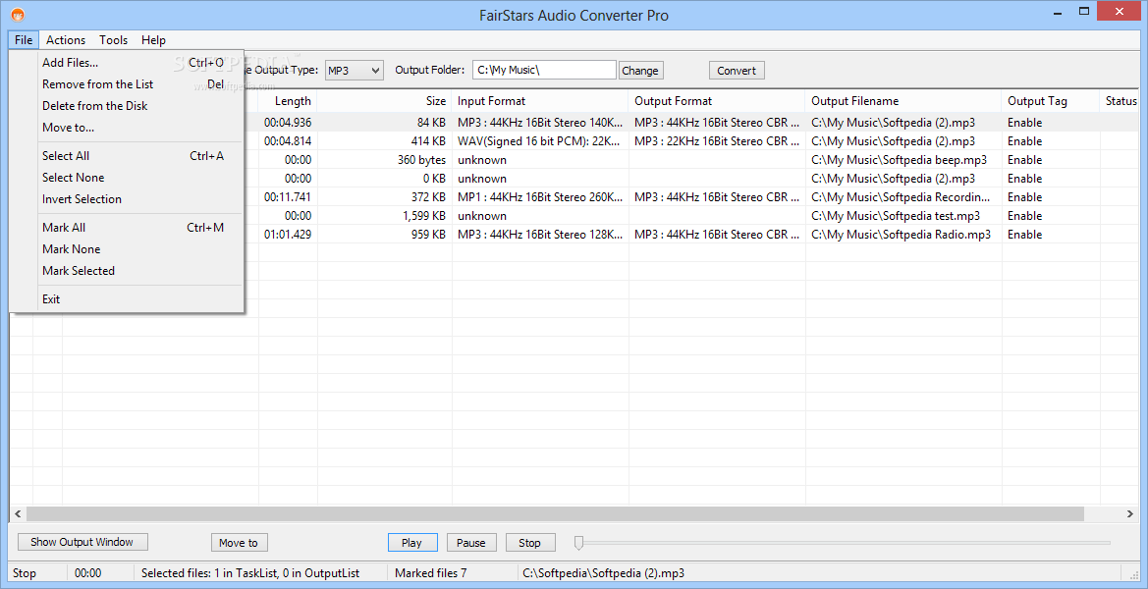Choose Add Files... from File menu
This screenshot has width=1148, height=589.
[x=126, y=63]
